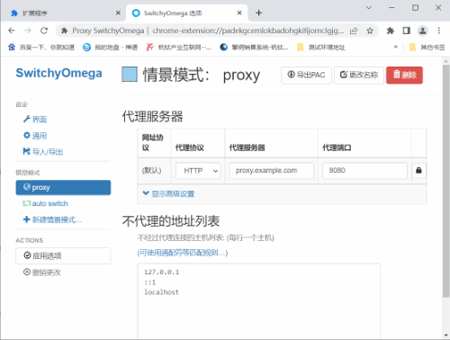450x340 pixels.
Task: Click 更改名称 rename button
Action: coord(359,75)
